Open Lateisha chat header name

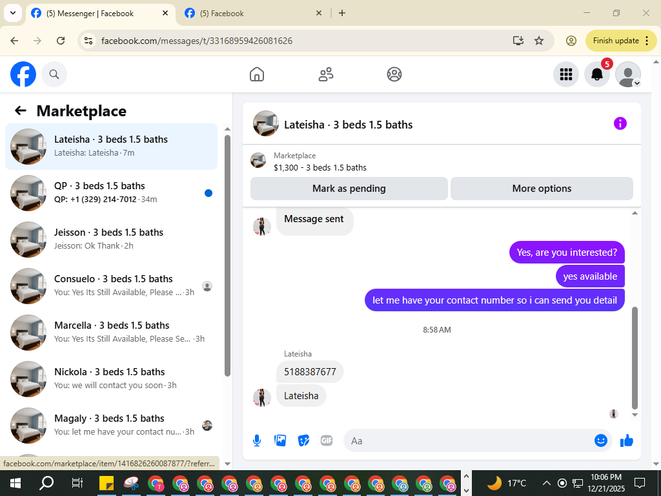(x=348, y=125)
